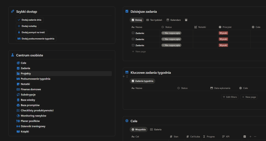Switch to the Dzisiaj view tab
The image size is (266, 141).
pos(137,20)
